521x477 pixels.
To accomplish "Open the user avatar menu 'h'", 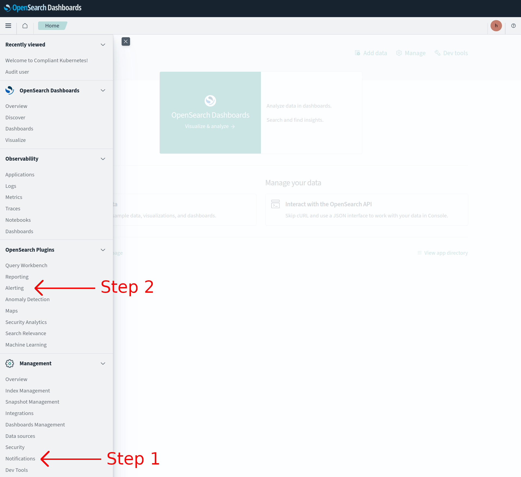I will point(496,26).
